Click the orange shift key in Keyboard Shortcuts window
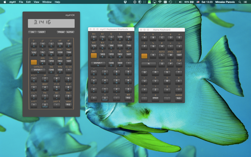 (93, 56)
